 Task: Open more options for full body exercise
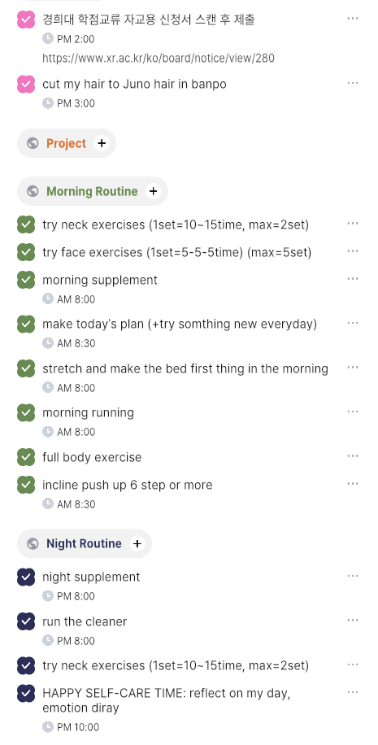click(352, 456)
